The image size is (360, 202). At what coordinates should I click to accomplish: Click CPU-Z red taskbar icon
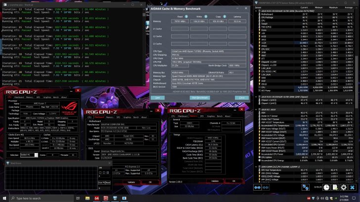106,198
